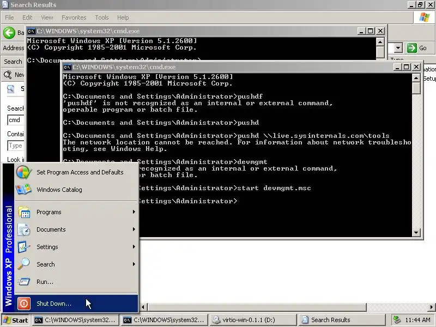The image size is (436, 327).
Task: Click right arrow of horizontal scrollbar
Action: pyautogui.click(x=432, y=307)
